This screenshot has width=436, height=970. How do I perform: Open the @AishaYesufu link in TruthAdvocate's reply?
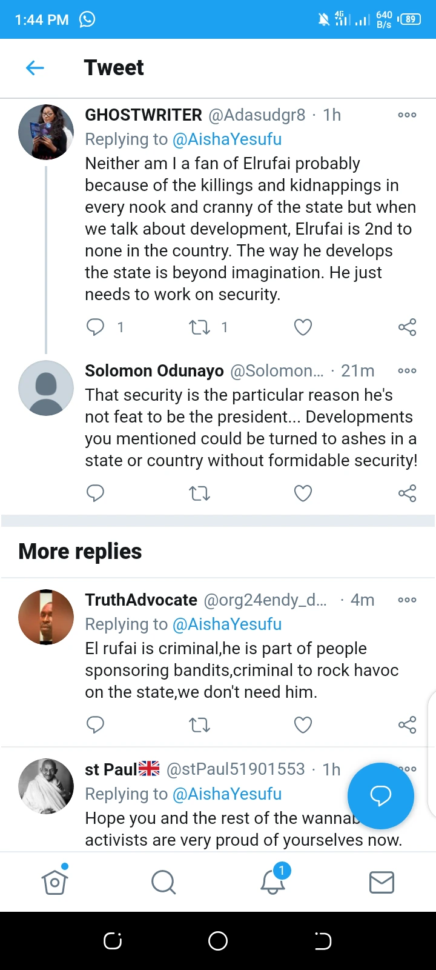(x=227, y=624)
